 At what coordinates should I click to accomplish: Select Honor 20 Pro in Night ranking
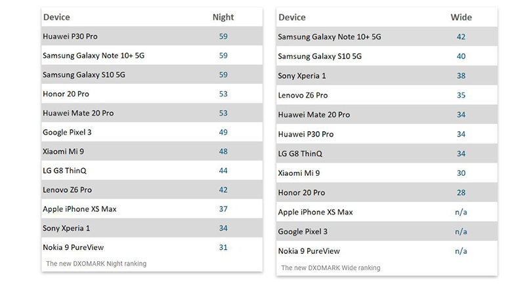[x=66, y=94]
